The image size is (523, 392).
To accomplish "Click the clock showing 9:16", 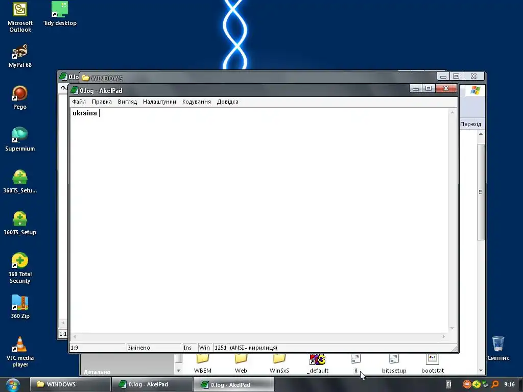I will [x=509, y=384].
